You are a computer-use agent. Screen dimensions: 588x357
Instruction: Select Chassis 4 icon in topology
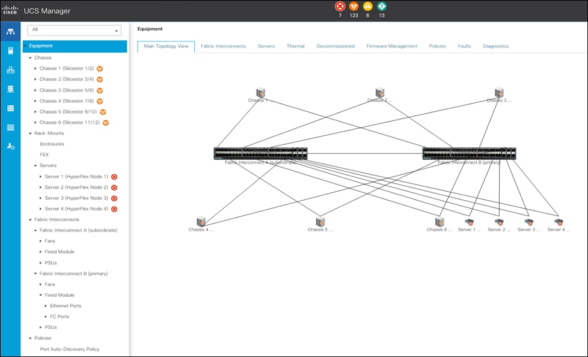(201, 221)
